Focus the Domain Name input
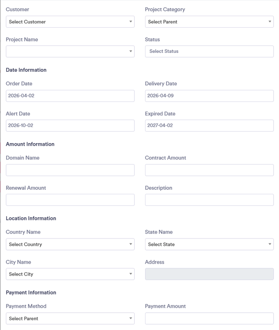Viewport: 279px width, 330px height. click(70, 170)
